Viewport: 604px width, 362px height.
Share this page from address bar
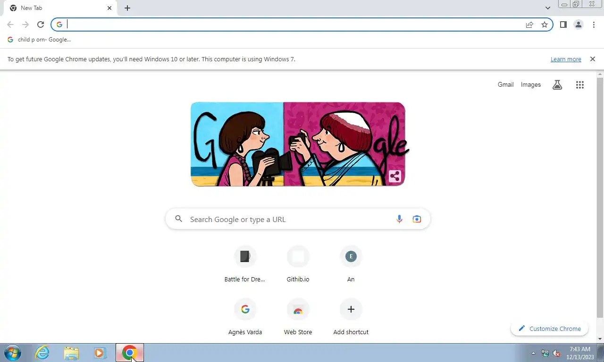(x=529, y=25)
